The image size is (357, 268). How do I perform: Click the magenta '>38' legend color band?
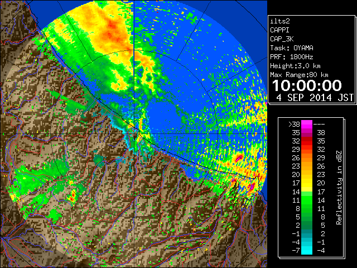click(x=307, y=124)
